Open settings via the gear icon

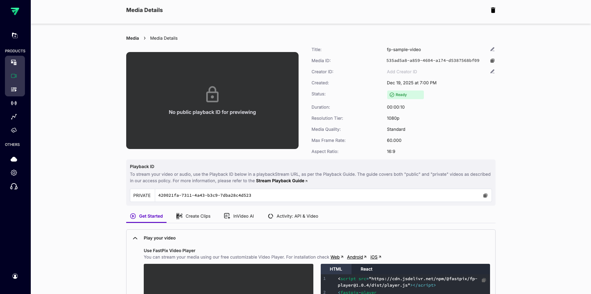(14, 173)
